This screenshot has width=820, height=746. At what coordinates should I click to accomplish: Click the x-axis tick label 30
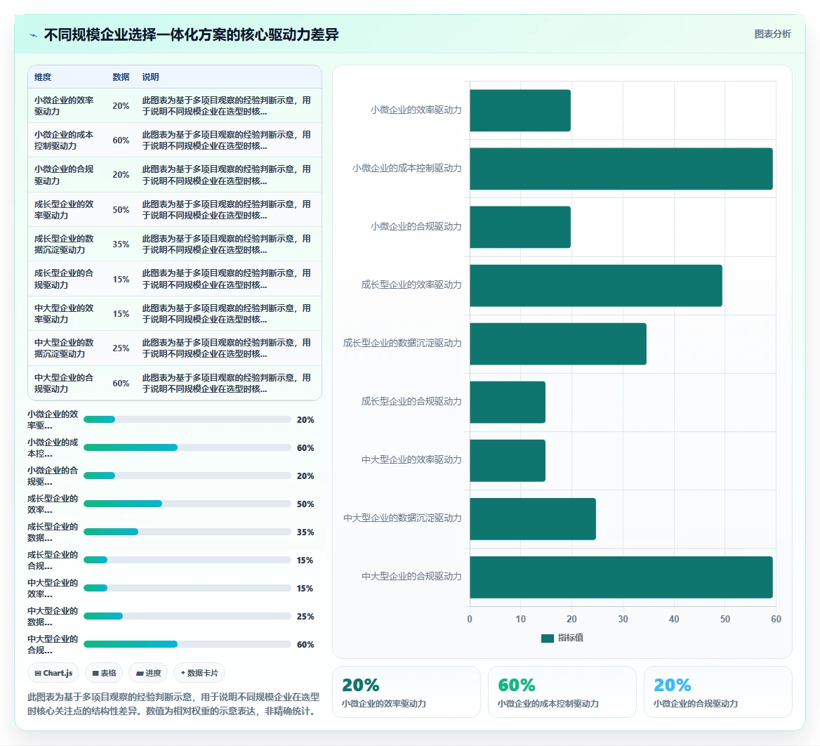coord(623,619)
